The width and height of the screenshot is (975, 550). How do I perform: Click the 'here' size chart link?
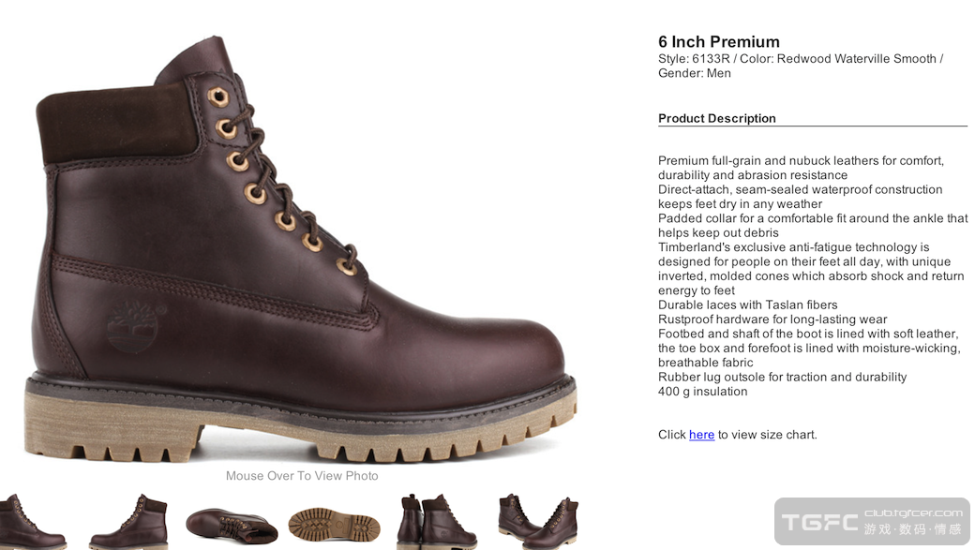[x=701, y=435]
